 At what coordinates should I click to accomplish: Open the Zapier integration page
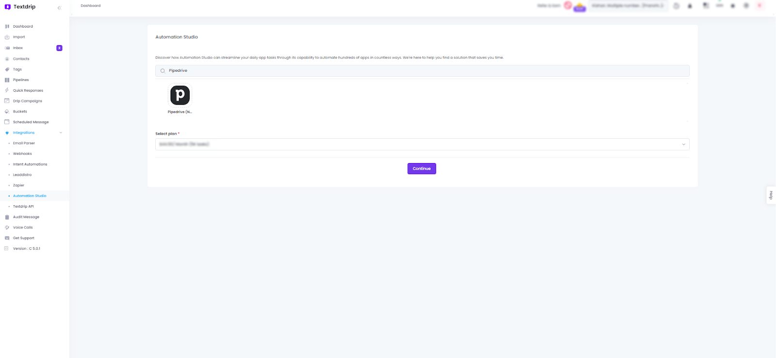[18, 185]
